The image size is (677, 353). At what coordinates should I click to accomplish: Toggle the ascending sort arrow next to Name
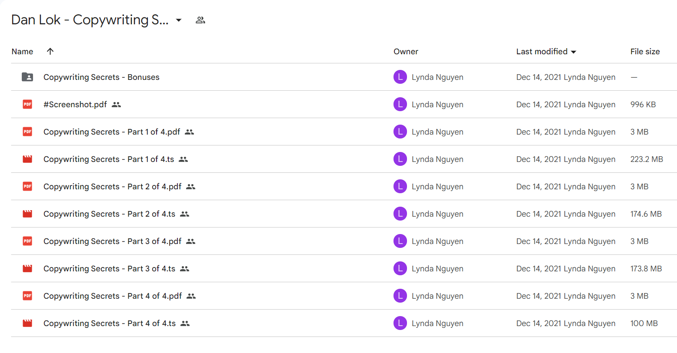pos(50,51)
